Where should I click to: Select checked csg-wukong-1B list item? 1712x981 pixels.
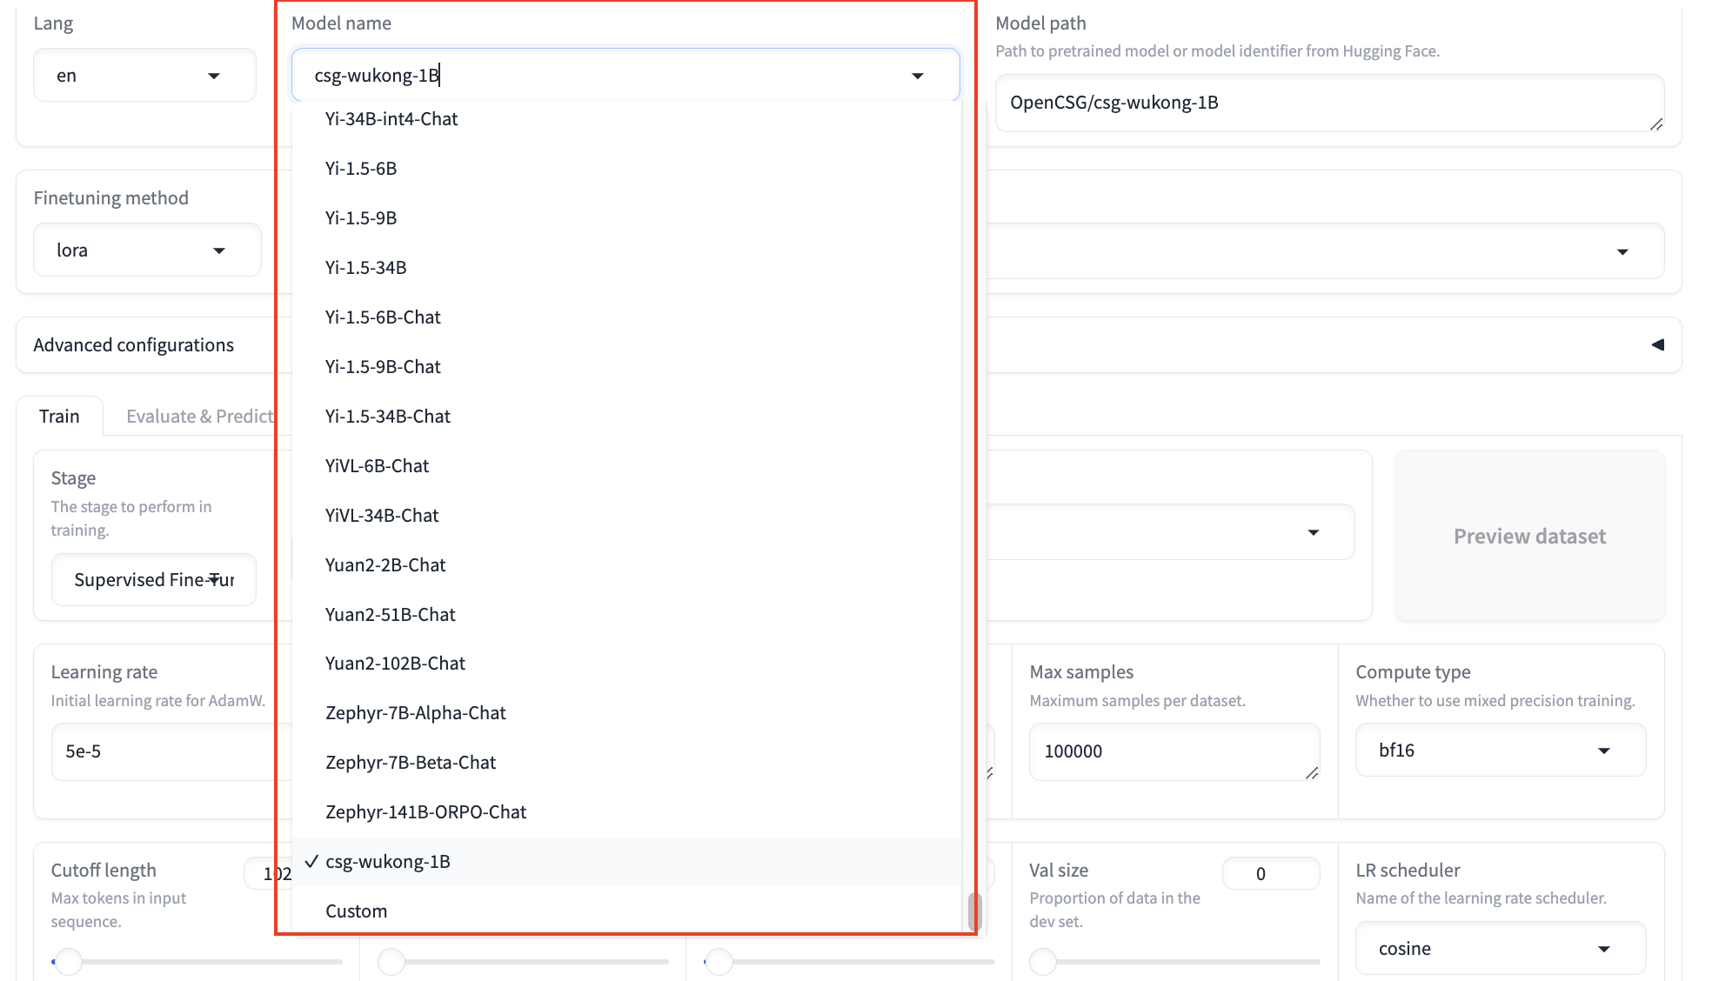click(387, 862)
